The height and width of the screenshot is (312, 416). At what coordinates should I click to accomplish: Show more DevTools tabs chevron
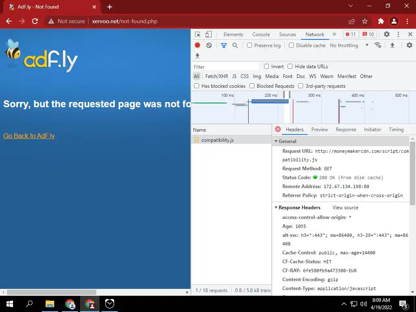[x=334, y=34]
